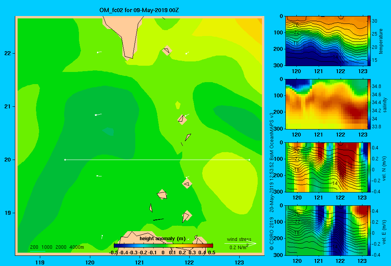This screenshot has width=391, height=266.
Task: Click the 30 tick on temperature scale
Action: click(x=375, y=21)
